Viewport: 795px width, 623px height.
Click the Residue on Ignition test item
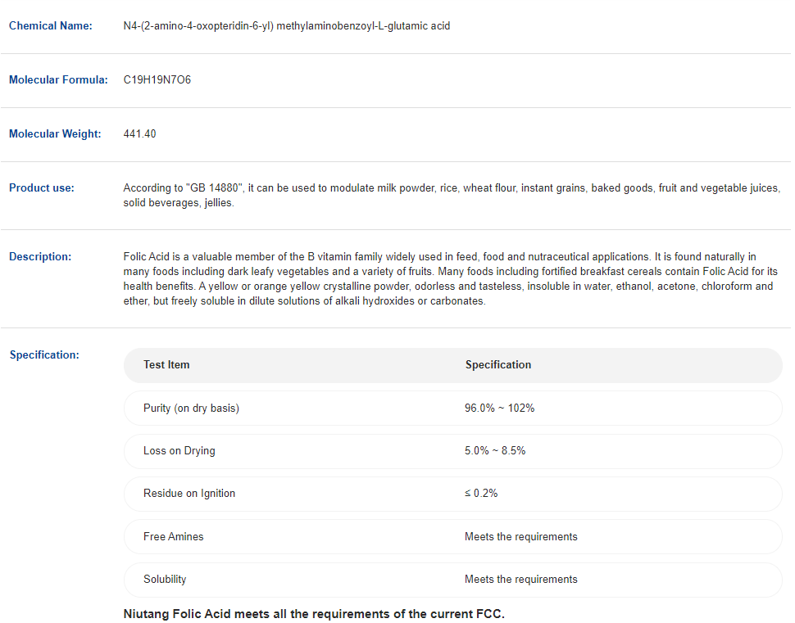189,494
